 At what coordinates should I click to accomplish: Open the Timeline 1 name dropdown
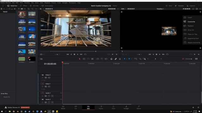161,9
